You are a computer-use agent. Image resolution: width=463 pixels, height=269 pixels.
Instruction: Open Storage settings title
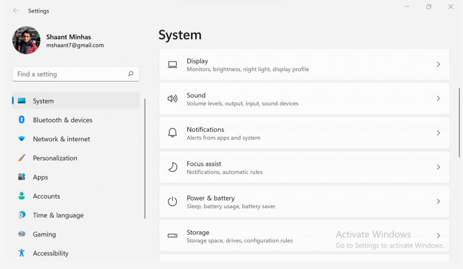198,232
